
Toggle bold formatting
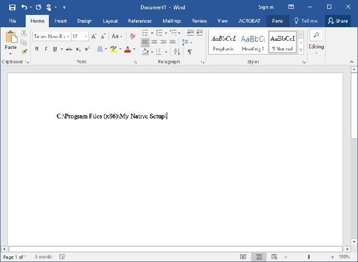tap(37, 49)
